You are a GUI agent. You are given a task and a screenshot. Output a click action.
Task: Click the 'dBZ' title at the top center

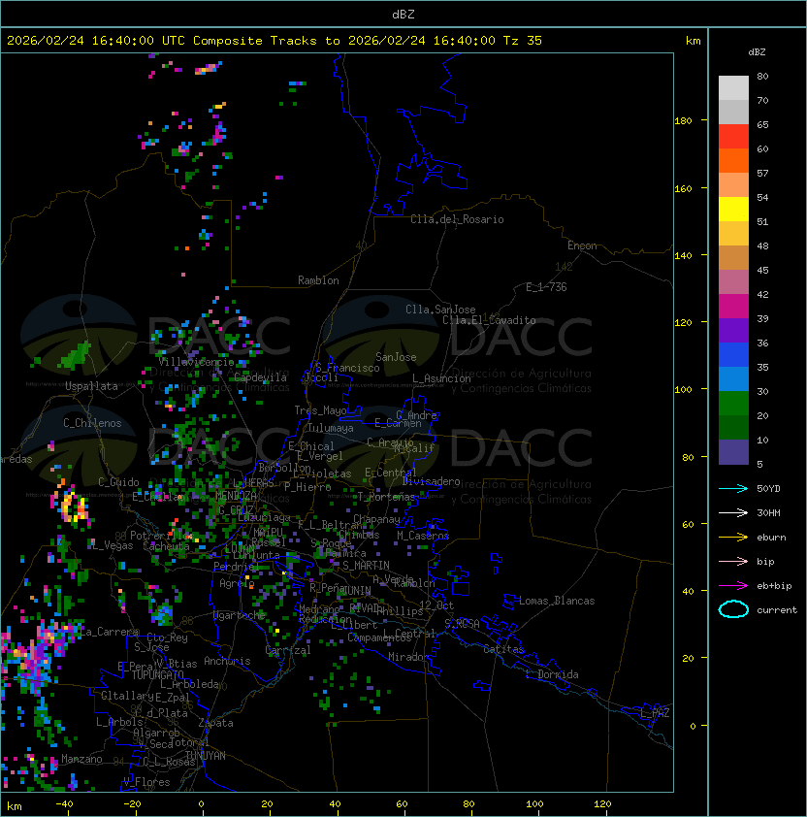tap(403, 15)
